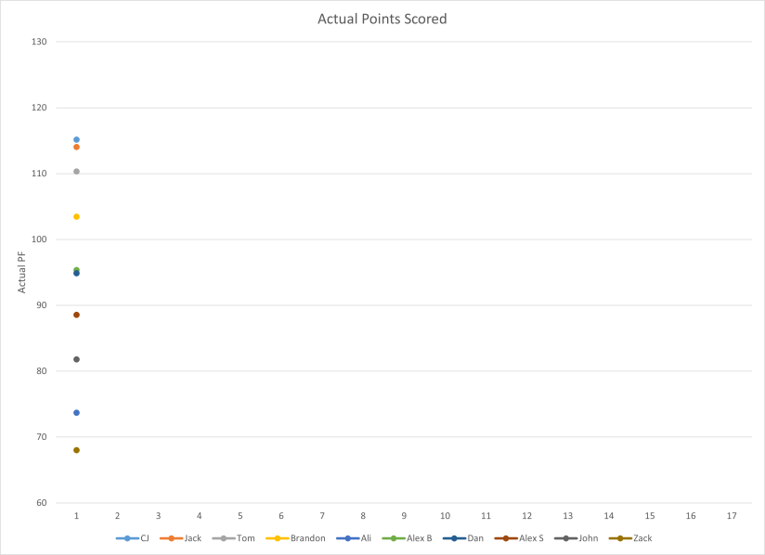765x555 pixels.
Task: Click the light blue data point near 115
Action: point(76,140)
